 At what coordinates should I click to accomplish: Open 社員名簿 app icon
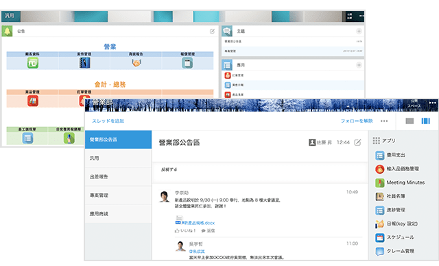(379, 196)
